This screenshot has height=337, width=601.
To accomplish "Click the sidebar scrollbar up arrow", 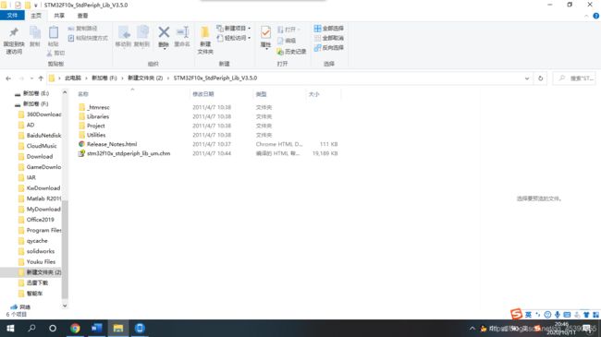I will pyautogui.click(x=65, y=92).
